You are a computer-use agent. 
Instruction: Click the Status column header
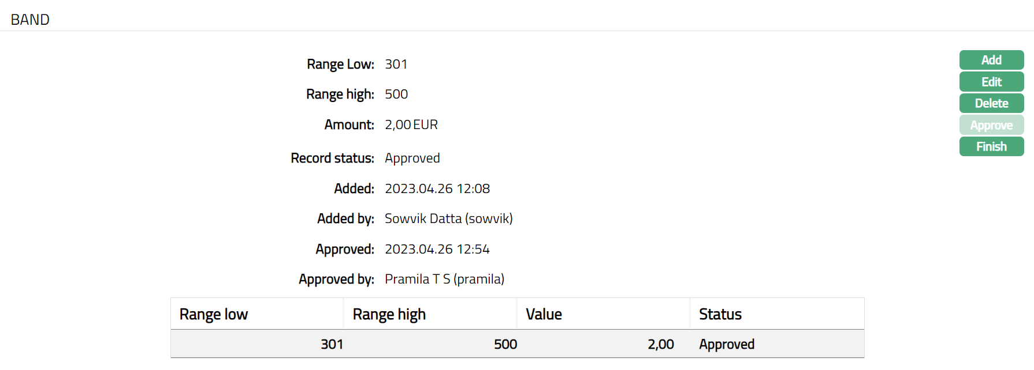click(720, 314)
